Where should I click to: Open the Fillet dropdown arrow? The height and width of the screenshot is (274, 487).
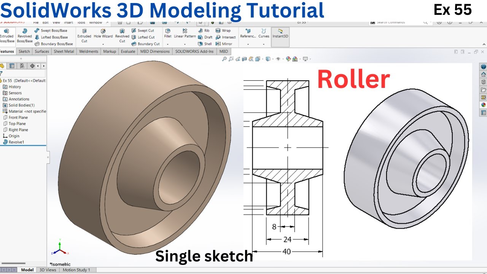168,44
